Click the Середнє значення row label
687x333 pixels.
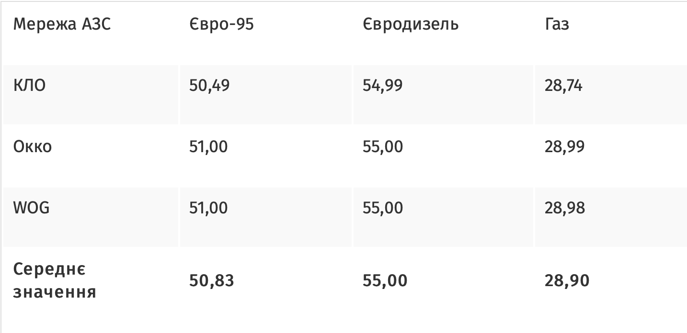55,281
